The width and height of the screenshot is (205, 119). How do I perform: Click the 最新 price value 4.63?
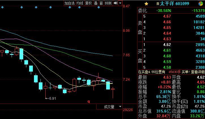(x=167, y=77)
